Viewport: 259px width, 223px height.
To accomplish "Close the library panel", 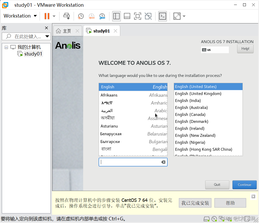I will point(46,28).
